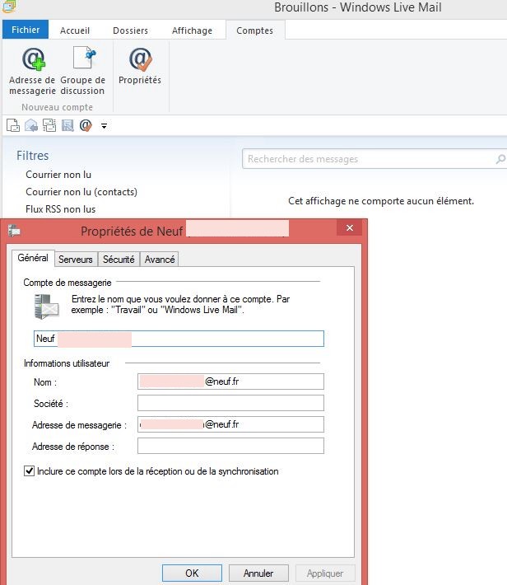Click the search magnifier icon
The height and width of the screenshot is (585, 507).
tap(500, 159)
